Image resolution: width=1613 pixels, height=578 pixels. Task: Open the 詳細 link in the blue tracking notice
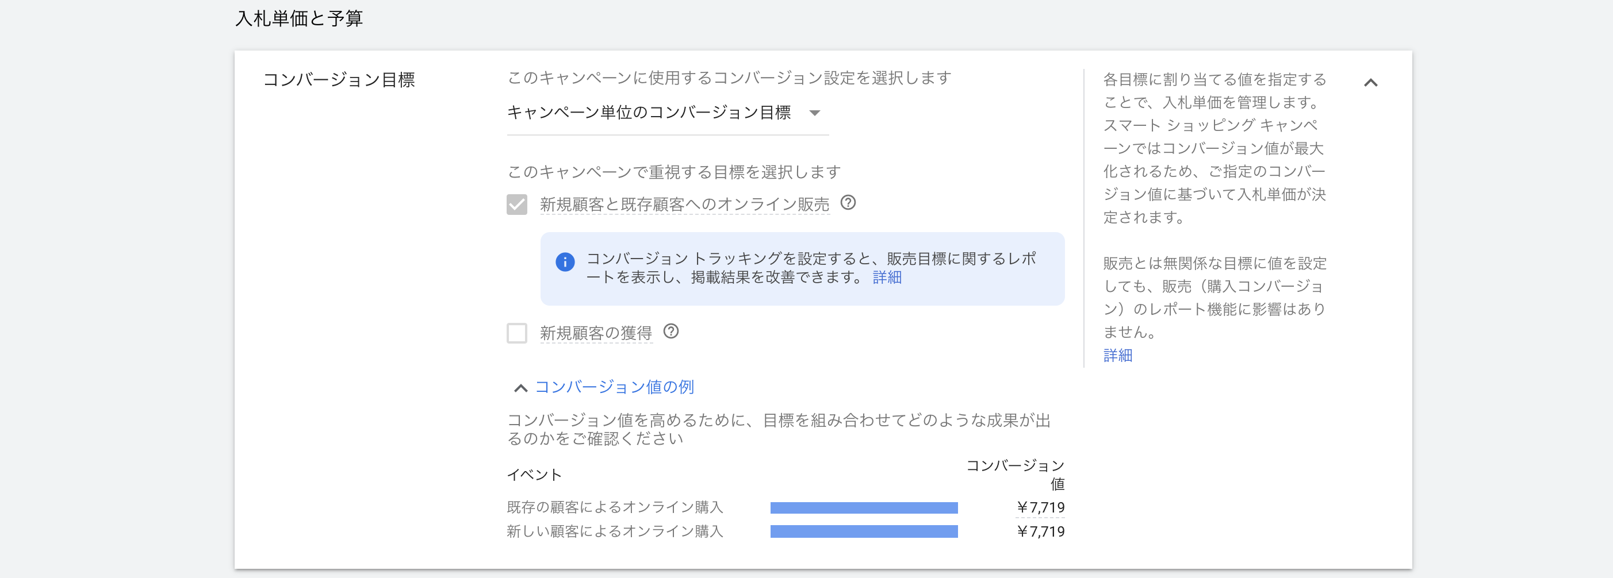pos(887,277)
